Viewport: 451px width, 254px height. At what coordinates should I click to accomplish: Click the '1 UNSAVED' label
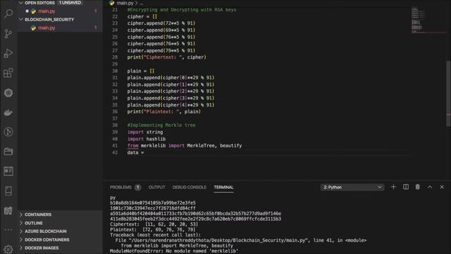pos(70,3)
